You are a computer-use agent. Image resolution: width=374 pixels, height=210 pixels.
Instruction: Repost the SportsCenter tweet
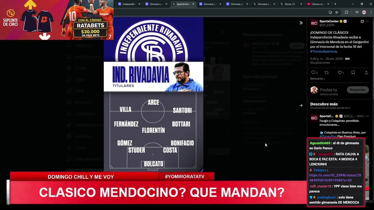[x=327, y=73]
